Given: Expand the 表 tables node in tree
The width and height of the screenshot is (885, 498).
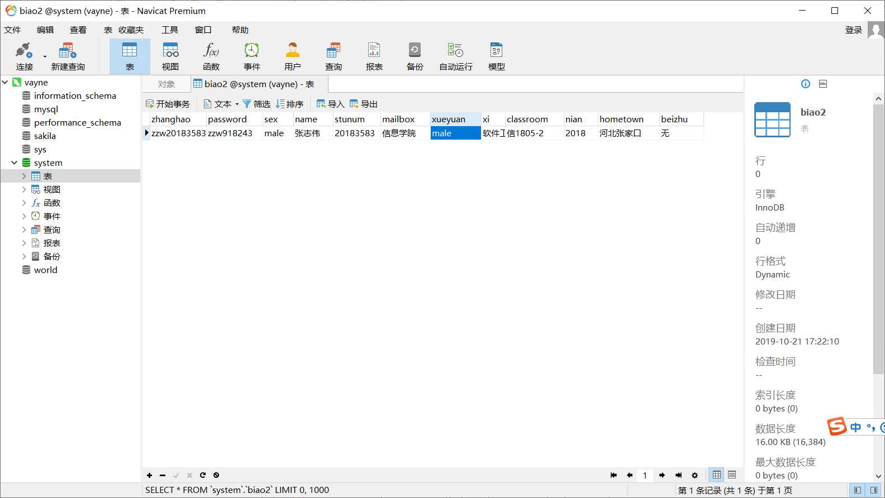Looking at the screenshot, I should (24, 176).
